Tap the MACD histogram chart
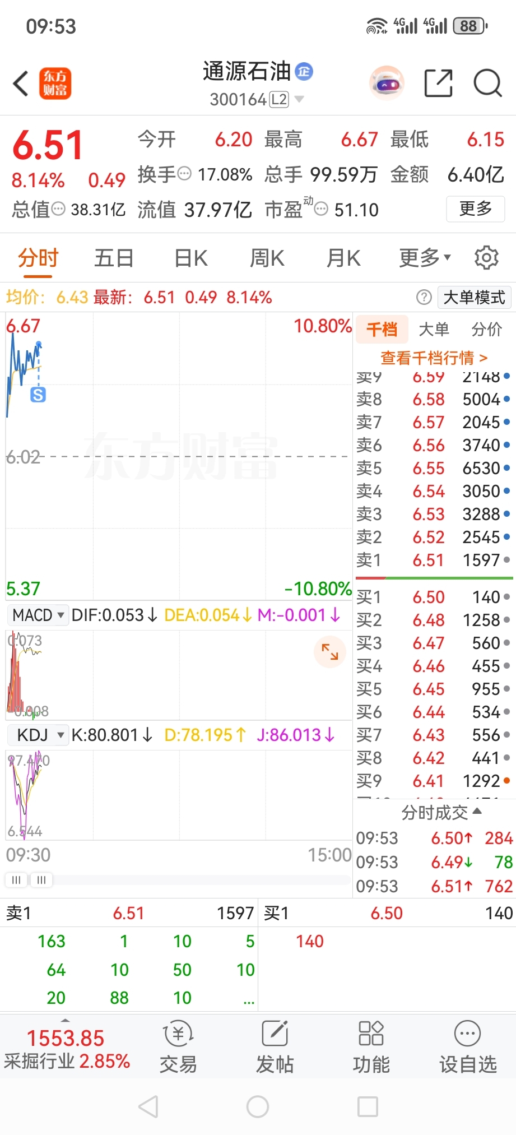 179,675
